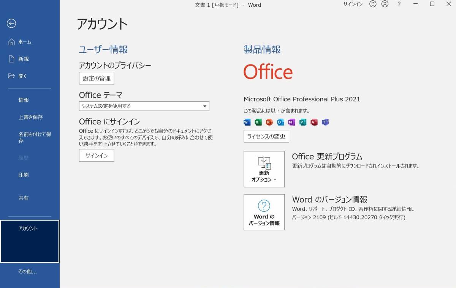Click the PowerPoint app icon

[x=269, y=122]
